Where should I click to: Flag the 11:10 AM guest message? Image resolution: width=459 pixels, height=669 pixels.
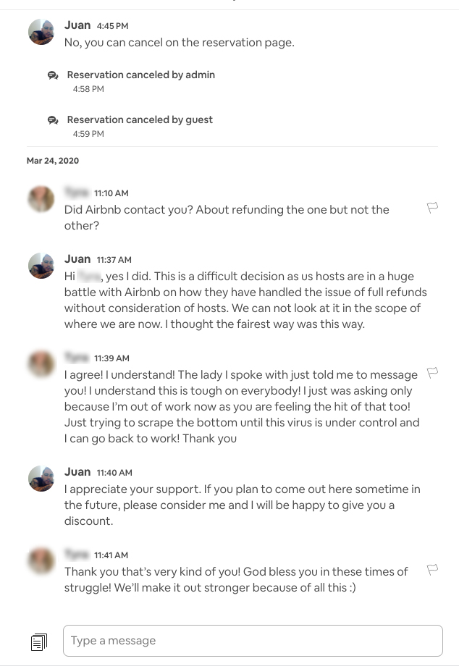[x=432, y=209]
